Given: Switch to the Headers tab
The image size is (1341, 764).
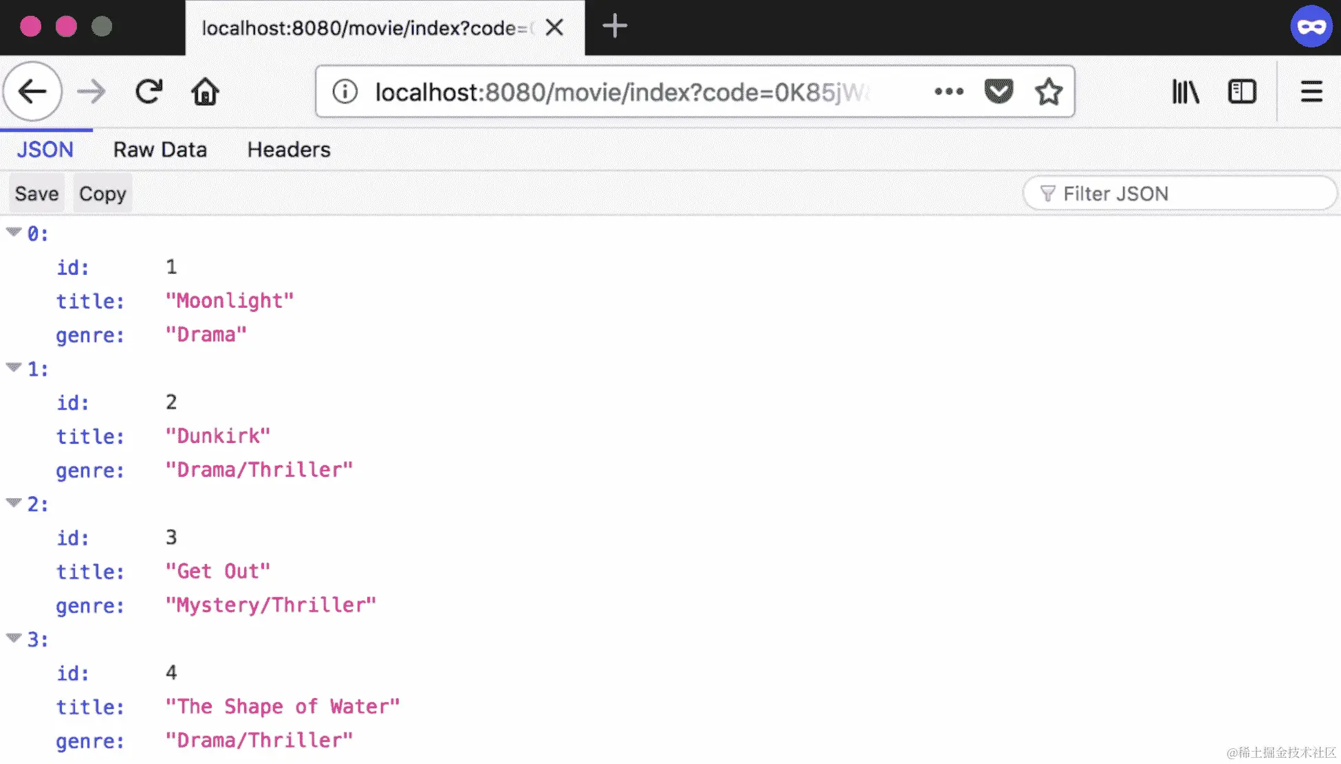Looking at the screenshot, I should click(x=289, y=150).
